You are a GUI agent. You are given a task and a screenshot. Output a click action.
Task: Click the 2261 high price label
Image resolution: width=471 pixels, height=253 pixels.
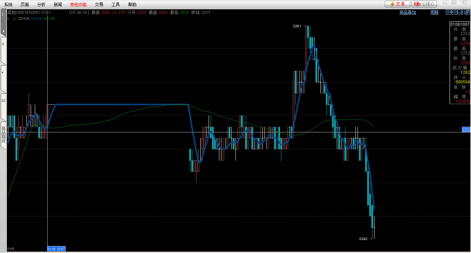[297, 26]
